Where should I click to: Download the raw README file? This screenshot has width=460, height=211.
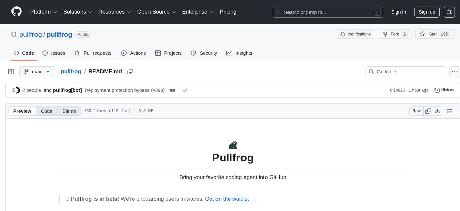(x=438, y=111)
